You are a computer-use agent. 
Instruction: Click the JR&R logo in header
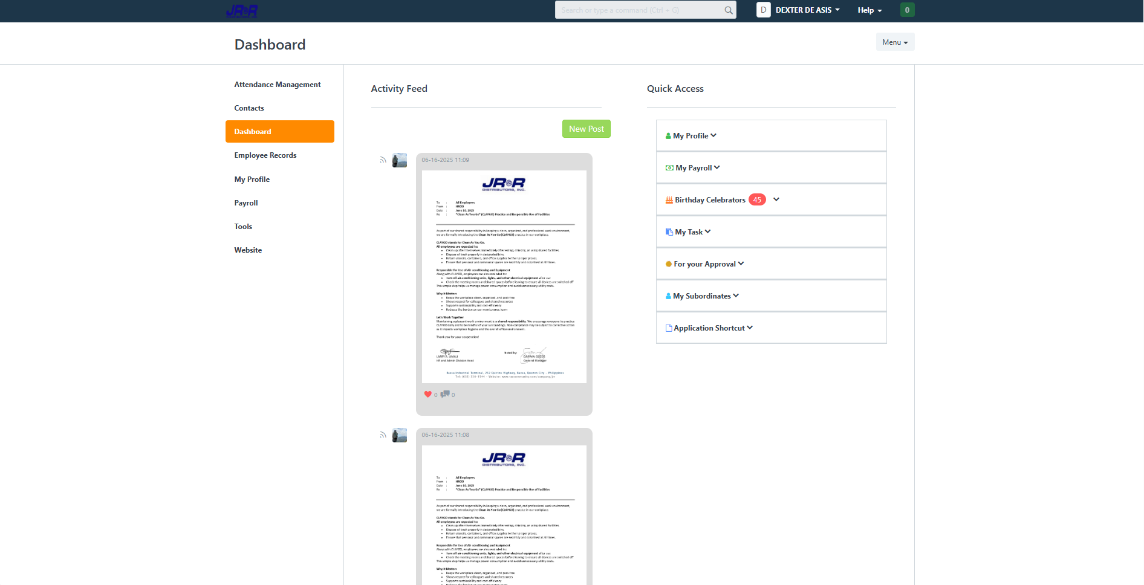point(242,11)
